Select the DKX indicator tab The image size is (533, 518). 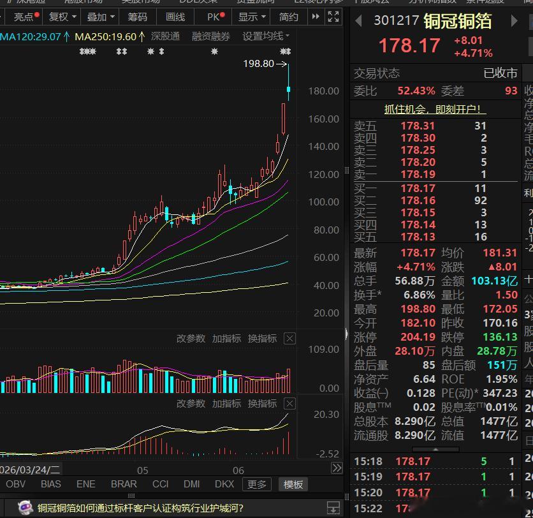click(224, 484)
